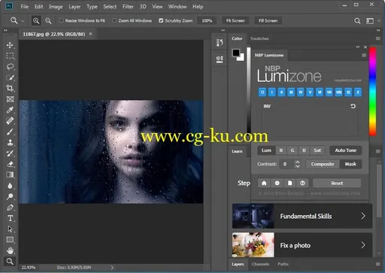Open the Filter menu
This screenshot has width=385, height=273.
click(128, 7)
